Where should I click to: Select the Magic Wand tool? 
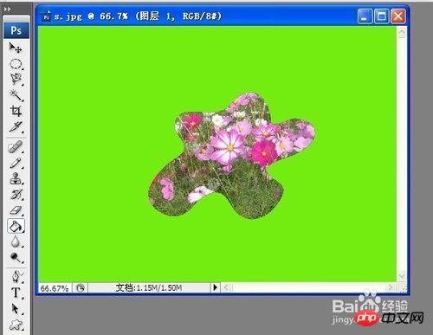tap(16, 95)
